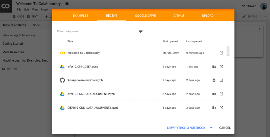Click notebook title Welcome To Colaboratory in header
Screen dimensions: 270x137
pos(38,4)
